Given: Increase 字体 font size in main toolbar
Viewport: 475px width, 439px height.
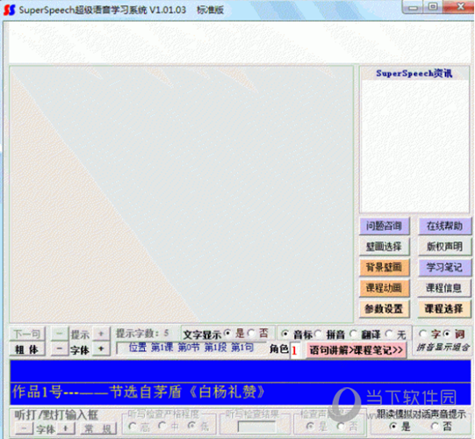Looking at the screenshot, I should [x=101, y=349].
